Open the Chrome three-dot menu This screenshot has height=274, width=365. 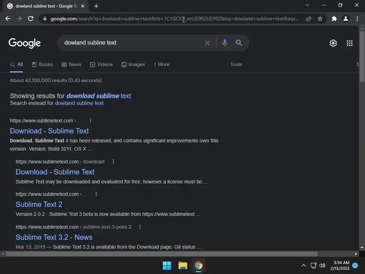coord(357,19)
